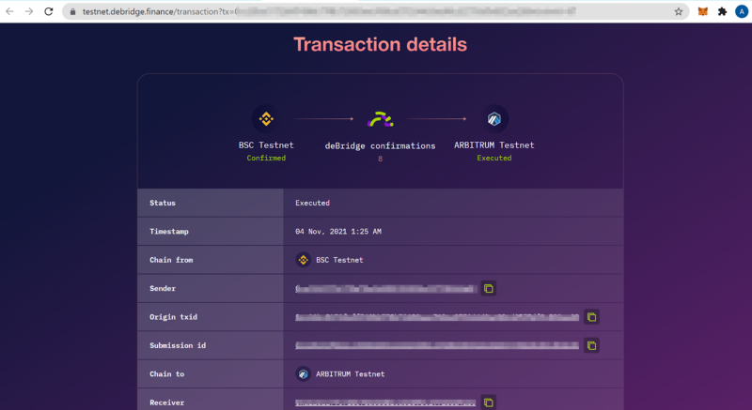Click the Transaction details heading
Screen dimensions: 752x410
[x=380, y=44]
